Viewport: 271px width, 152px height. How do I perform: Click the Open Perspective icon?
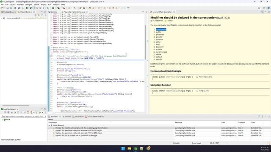click(x=264, y=8)
